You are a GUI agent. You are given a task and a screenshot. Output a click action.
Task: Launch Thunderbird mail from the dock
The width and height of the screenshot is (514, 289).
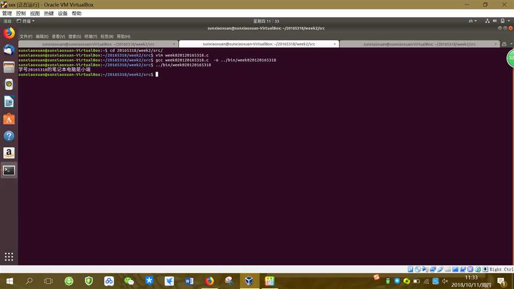pyautogui.click(x=9, y=50)
